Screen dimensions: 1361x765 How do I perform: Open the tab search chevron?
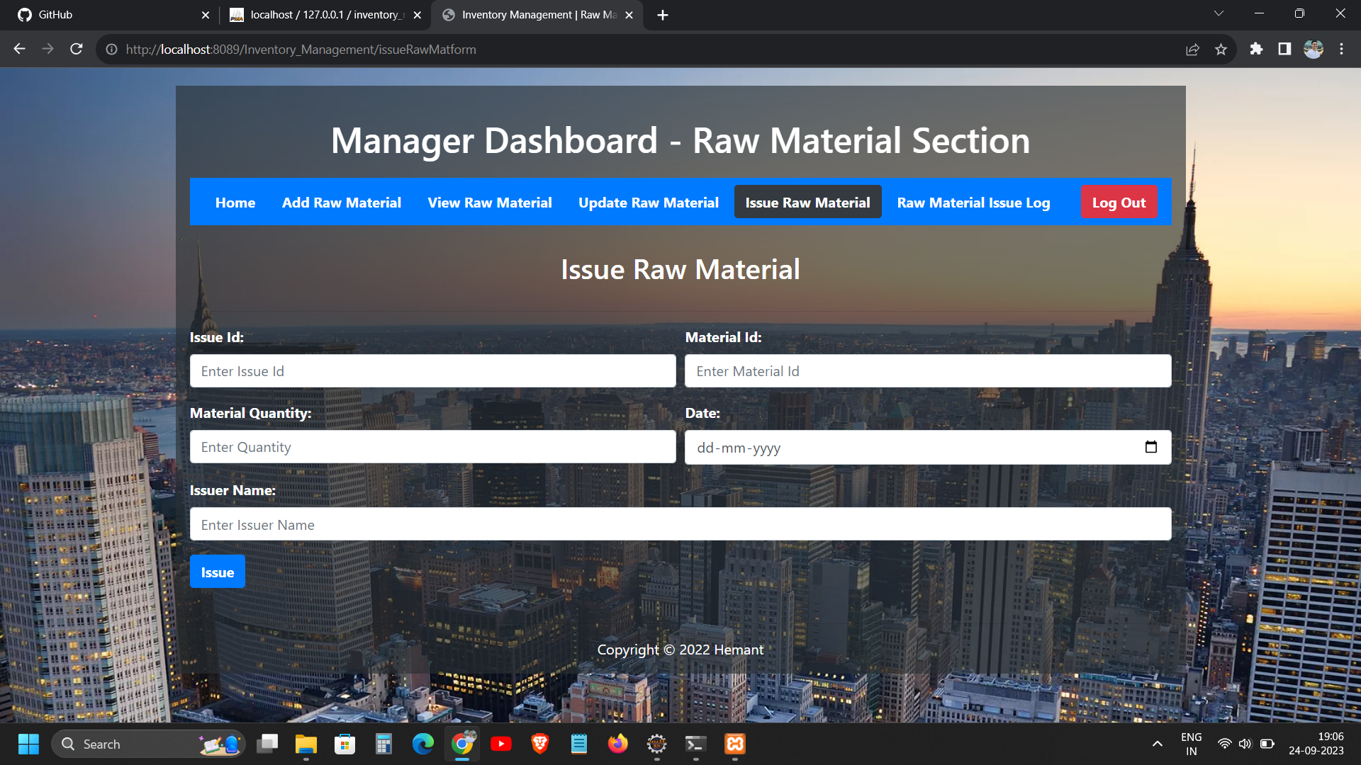[1219, 13]
